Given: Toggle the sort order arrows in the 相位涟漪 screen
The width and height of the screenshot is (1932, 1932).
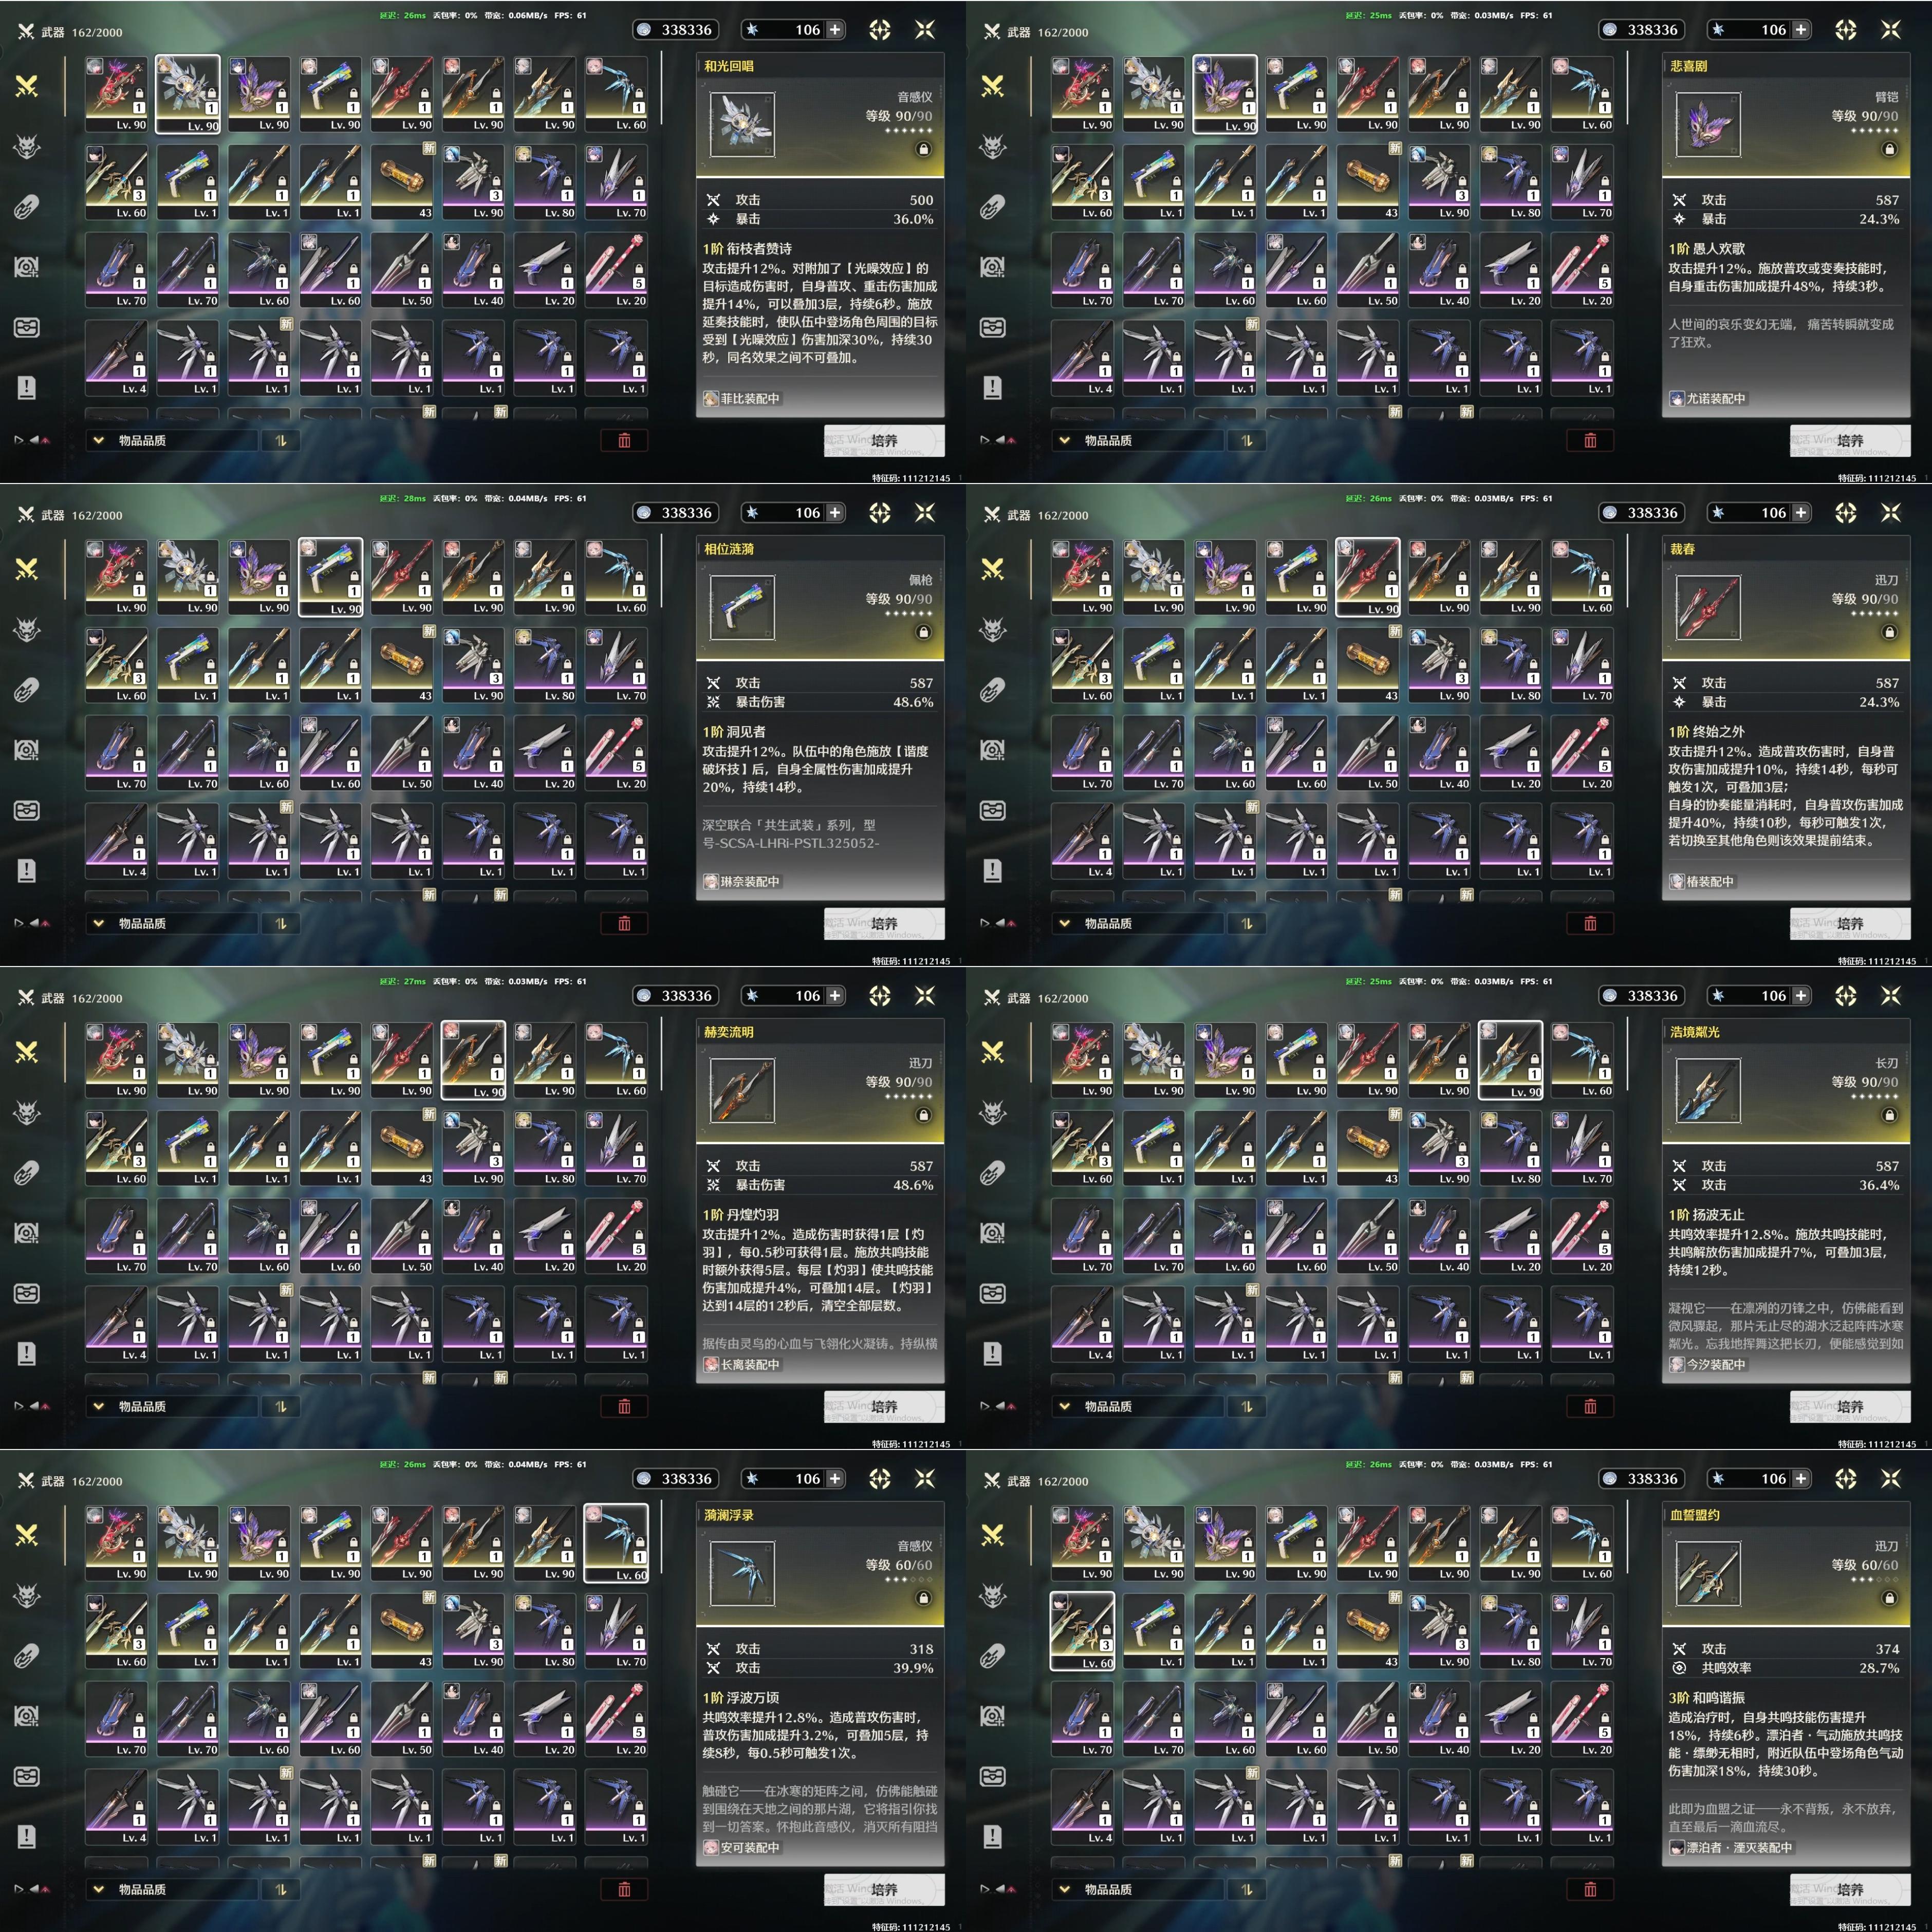Looking at the screenshot, I should click(281, 923).
